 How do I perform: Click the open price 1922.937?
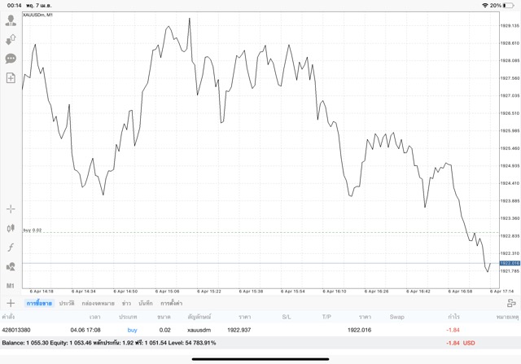pyautogui.click(x=239, y=330)
